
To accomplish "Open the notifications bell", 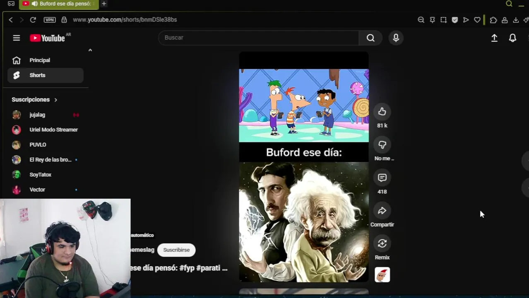I will pos(512,38).
